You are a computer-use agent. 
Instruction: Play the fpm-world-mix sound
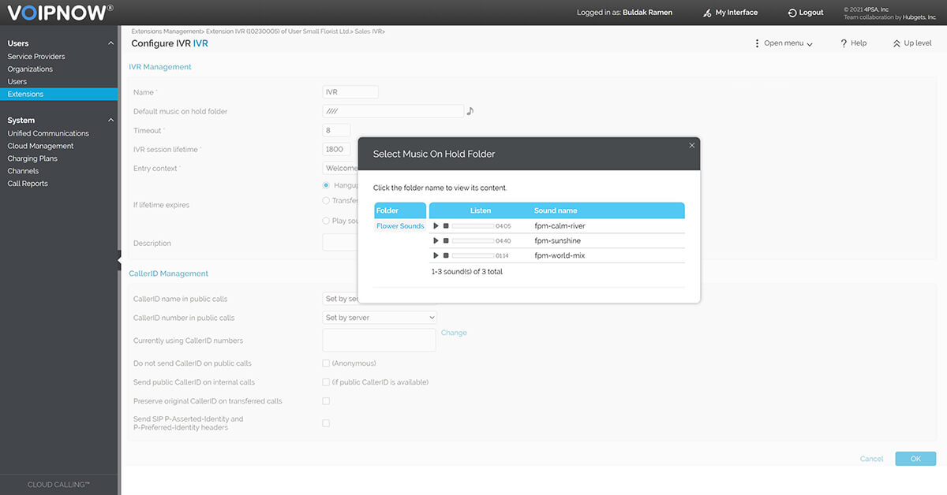click(436, 255)
